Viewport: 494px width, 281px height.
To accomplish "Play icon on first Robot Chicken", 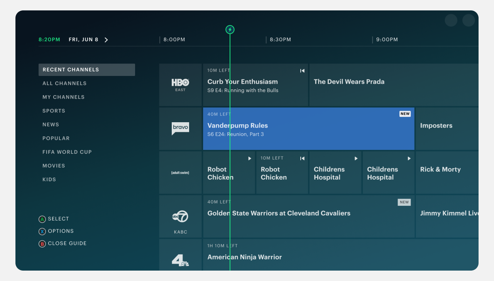I will click(250, 158).
